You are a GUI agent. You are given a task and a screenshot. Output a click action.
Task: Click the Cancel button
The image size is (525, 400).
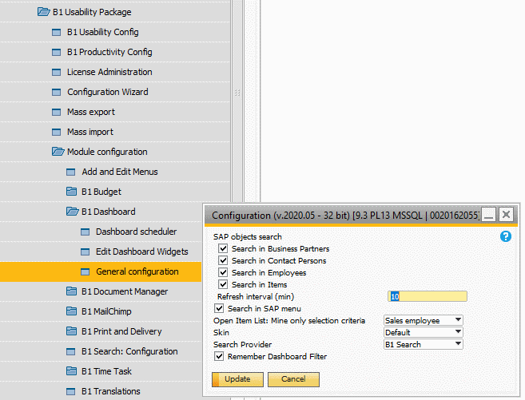tap(293, 379)
